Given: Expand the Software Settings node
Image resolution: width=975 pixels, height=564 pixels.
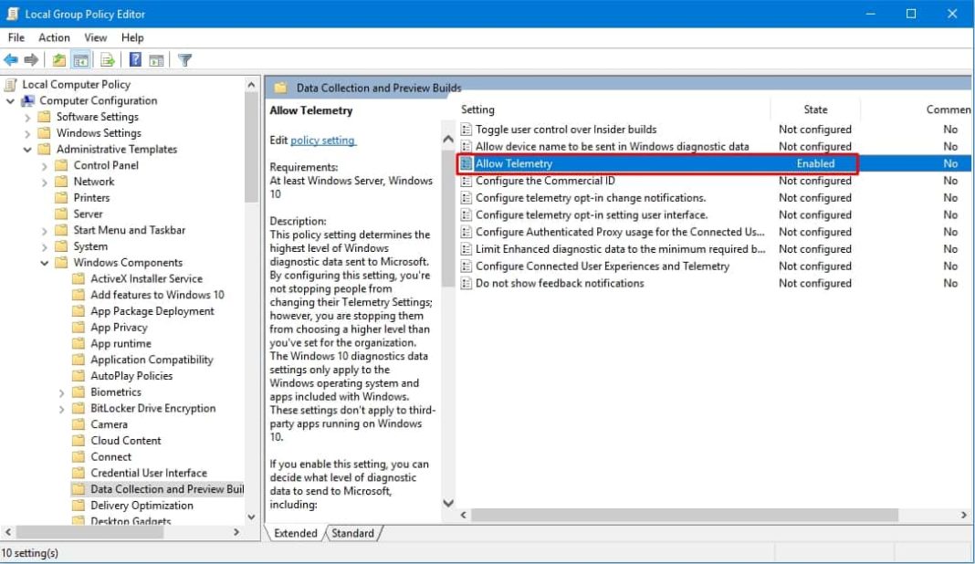Looking at the screenshot, I should click(x=27, y=117).
